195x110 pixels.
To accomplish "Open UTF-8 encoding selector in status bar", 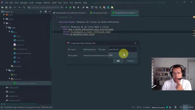I will (x=139, y=107).
